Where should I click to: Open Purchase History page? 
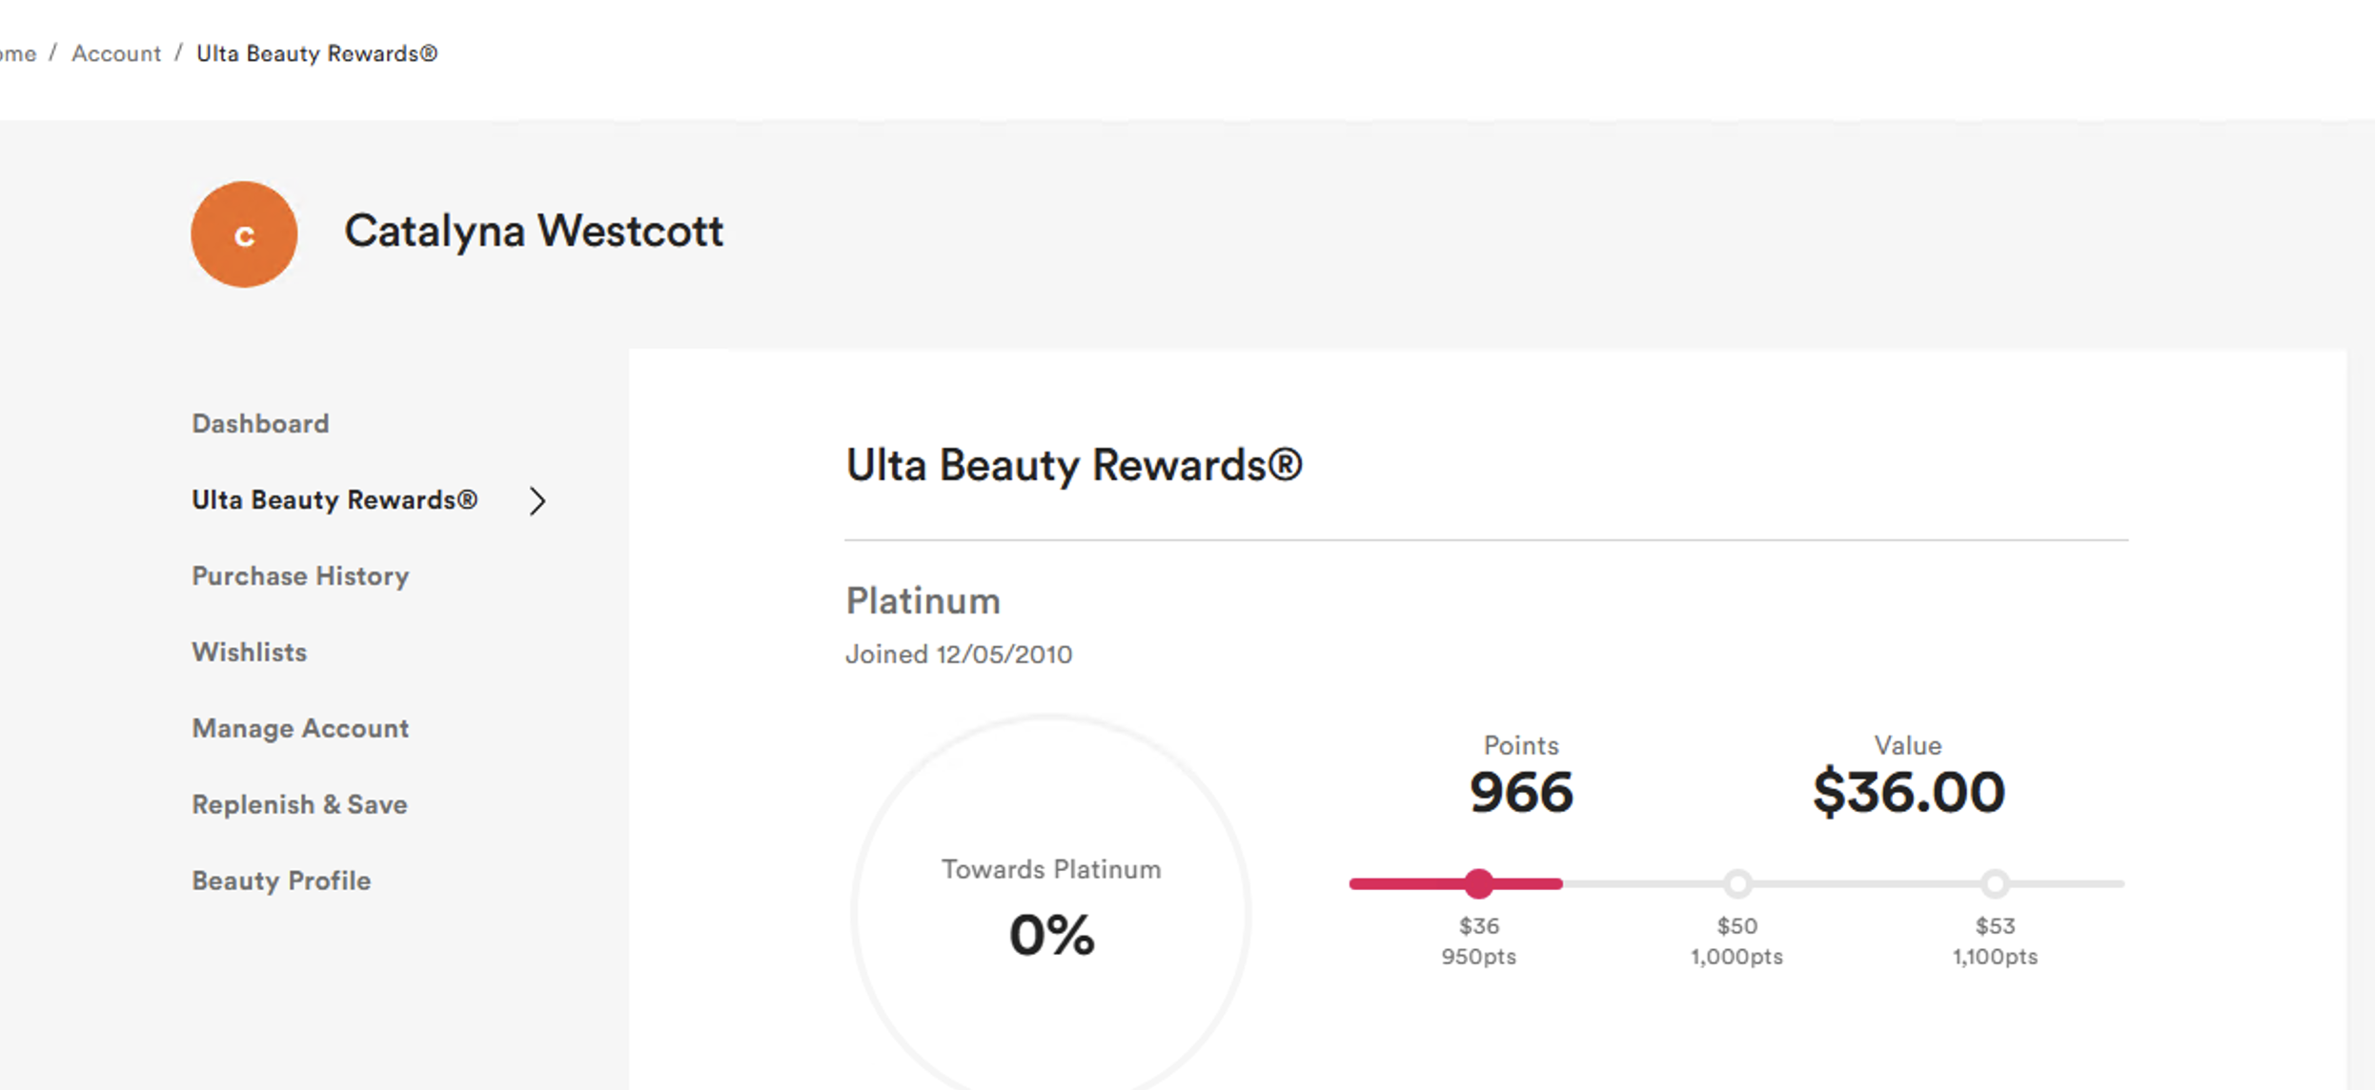300,576
